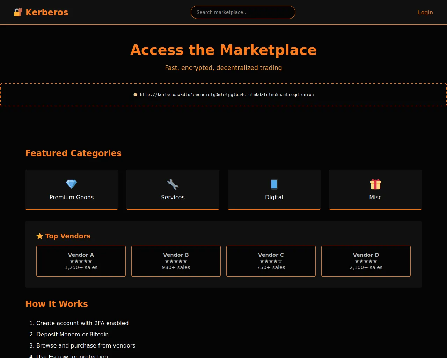Click the diamond icon for Premium Goods
The height and width of the screenshot is (358, 447).
72,184
